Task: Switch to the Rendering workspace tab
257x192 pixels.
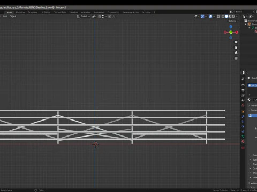Action: tap(99, 12)
